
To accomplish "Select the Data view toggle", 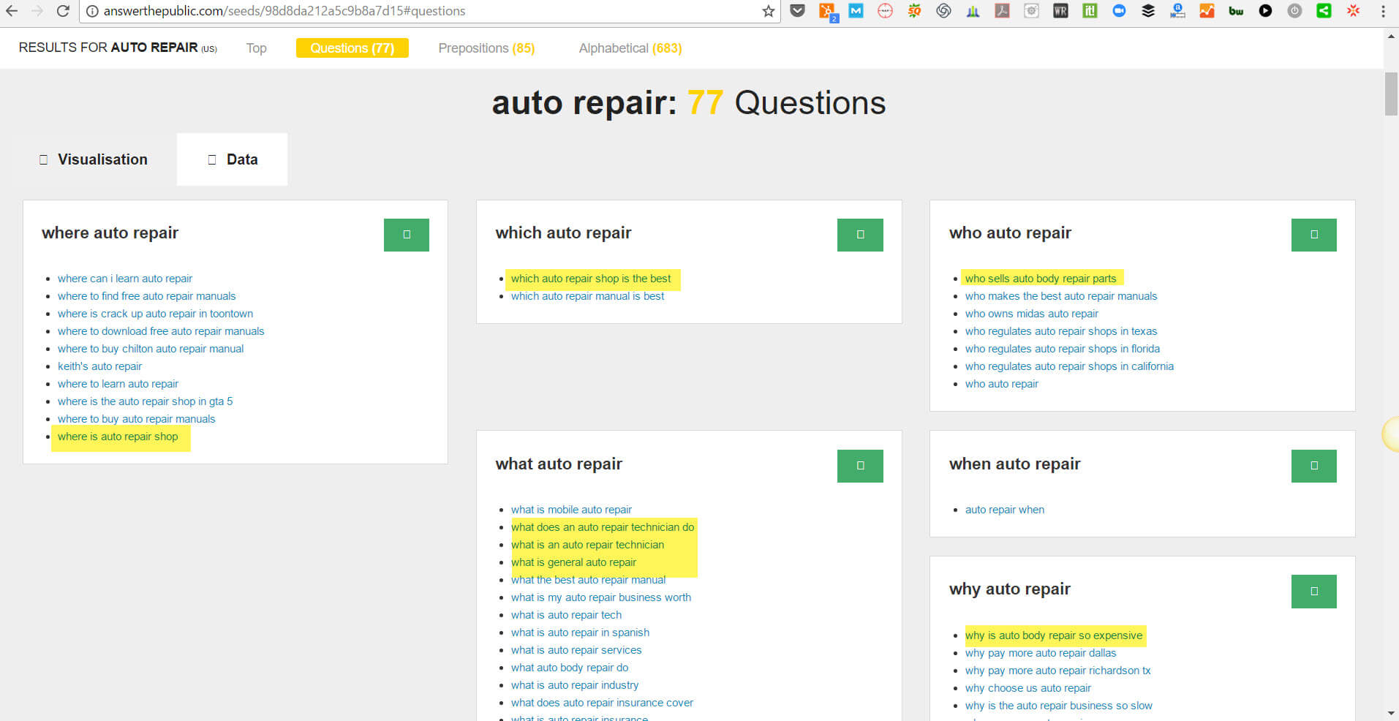I will pos(233,159).
